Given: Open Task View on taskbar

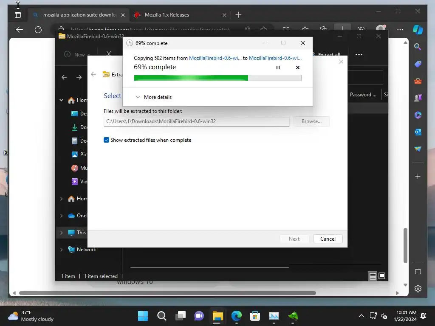Looking at the screenshot, I should (x=180, y=316).
